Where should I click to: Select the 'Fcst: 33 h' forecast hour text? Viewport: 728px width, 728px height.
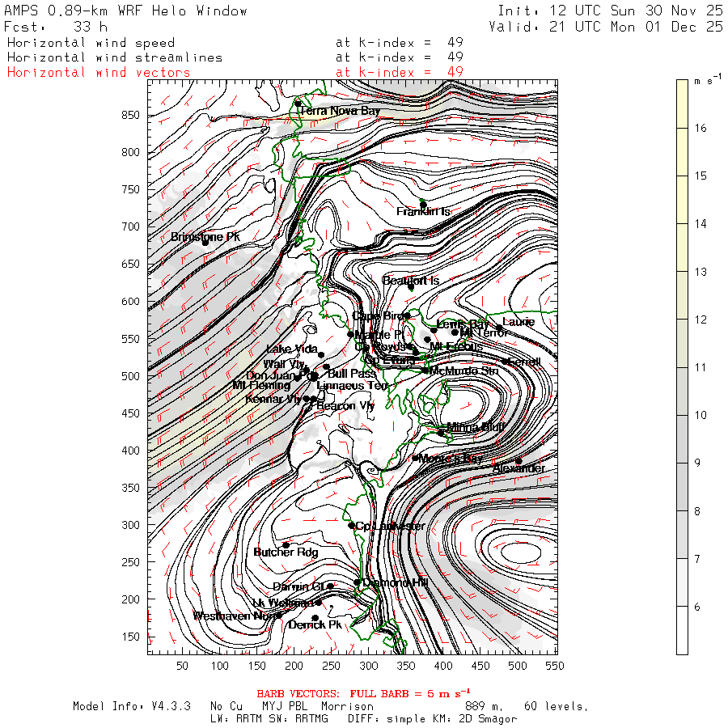pyautogui.click(x=56, y=27)
